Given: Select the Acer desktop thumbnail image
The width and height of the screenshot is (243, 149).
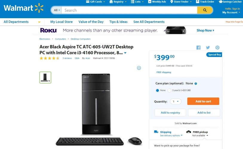Looking at the screenshot, I should [x=45, y=77].
